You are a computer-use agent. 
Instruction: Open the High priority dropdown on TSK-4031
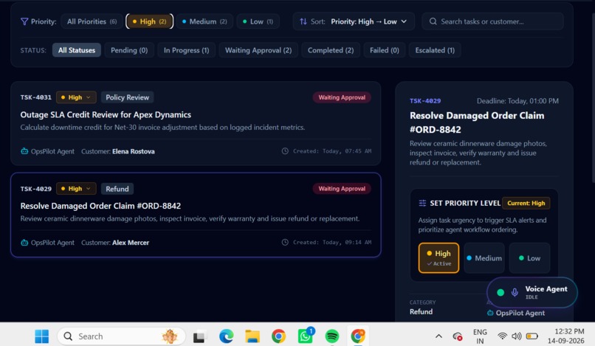(76, 97)
